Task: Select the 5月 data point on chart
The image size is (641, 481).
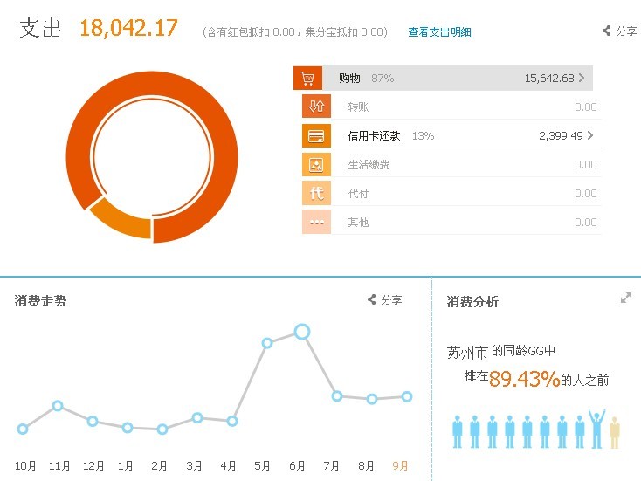Action: pyautogui.click(x=267, y=343)
